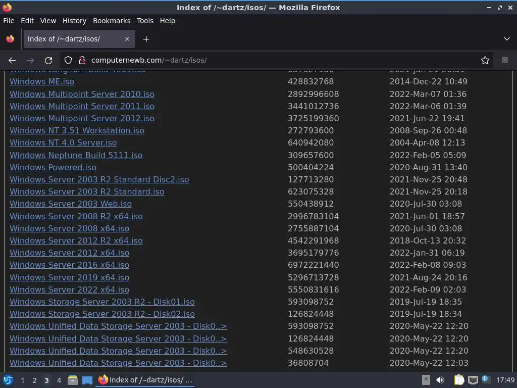The height and width of the screenshot is (388, 517).
Task: Click Windows NT 4.0 Server.iso
Action: coord(63,143)
